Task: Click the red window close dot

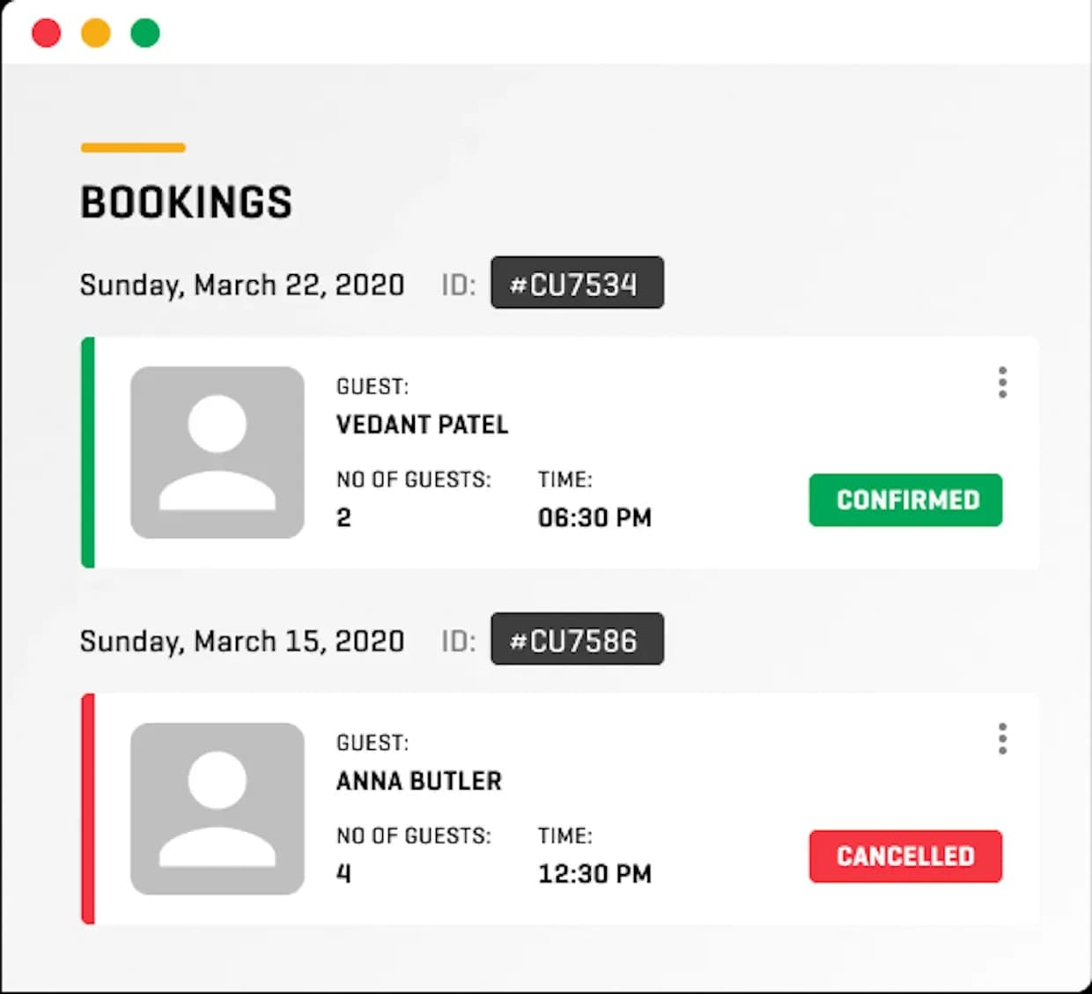Action: coord(46,33)
